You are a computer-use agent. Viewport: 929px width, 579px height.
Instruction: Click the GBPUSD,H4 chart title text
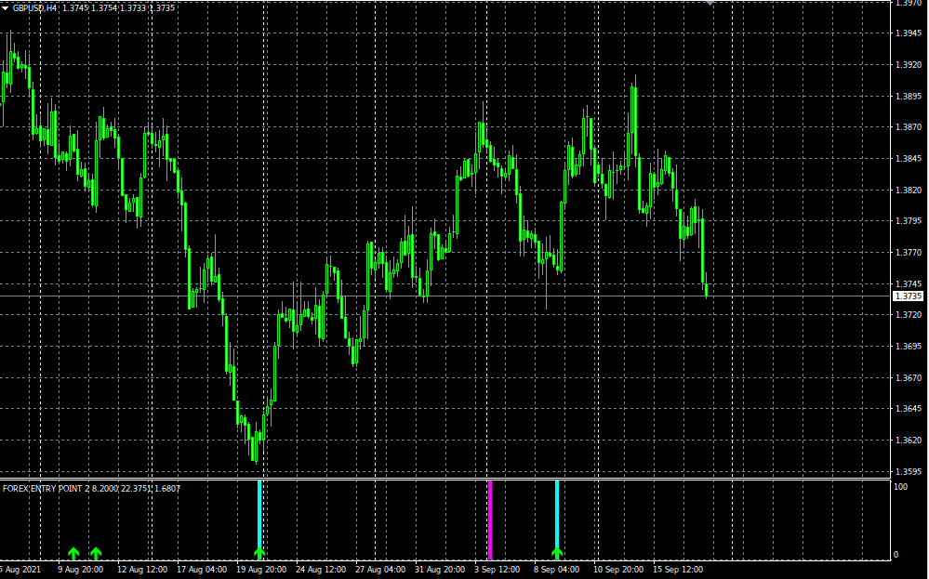pos(35,7)
